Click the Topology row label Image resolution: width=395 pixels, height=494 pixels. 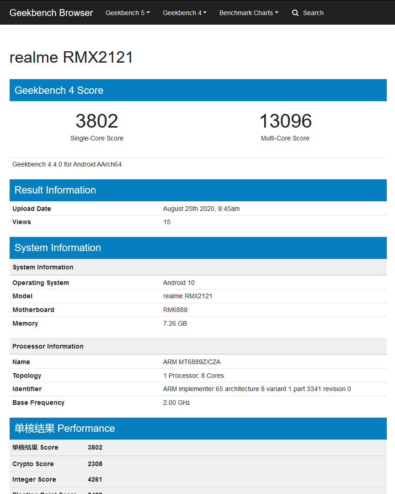27,376
